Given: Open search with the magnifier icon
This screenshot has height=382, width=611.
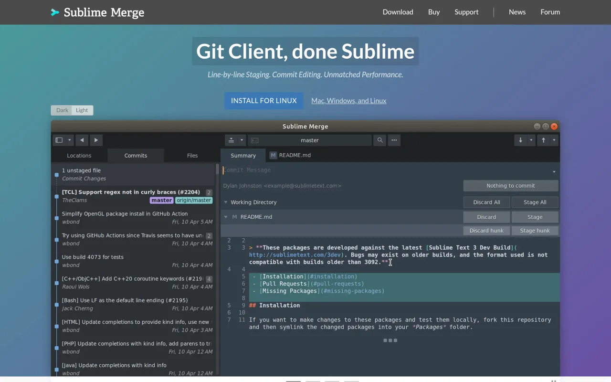Looking at the screenshot, I should (x=380, y=140).
